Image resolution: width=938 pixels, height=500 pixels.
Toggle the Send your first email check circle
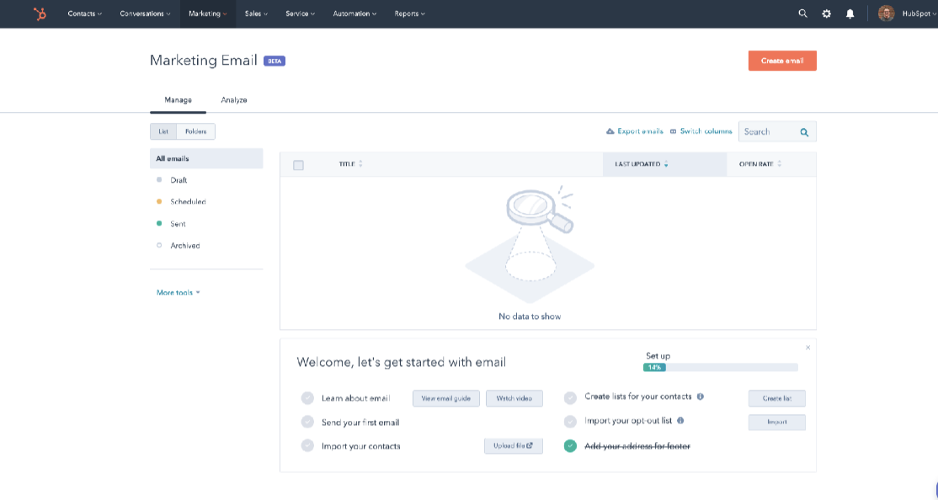pyautogui.click(x=307, y=422)
